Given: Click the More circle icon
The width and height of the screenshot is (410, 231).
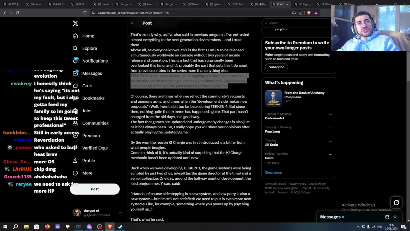Looking at the screenshot, I should click(75, 173).
